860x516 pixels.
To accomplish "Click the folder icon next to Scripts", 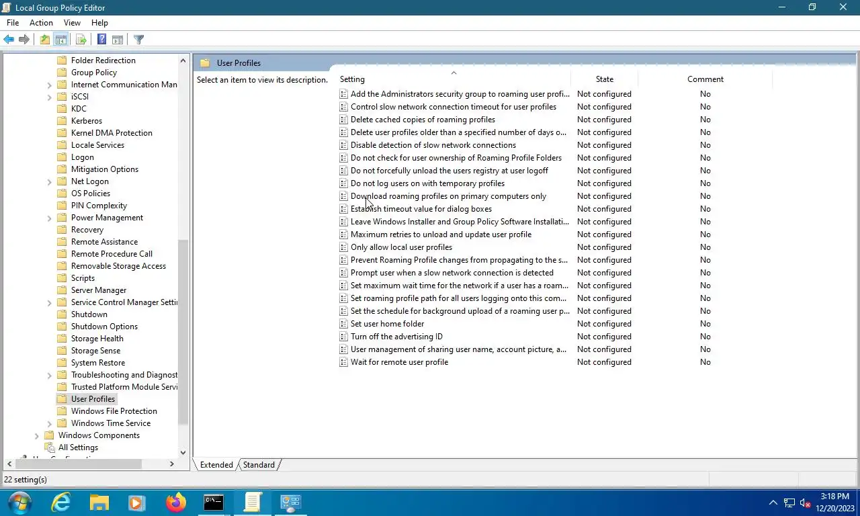I will point(62,278).
